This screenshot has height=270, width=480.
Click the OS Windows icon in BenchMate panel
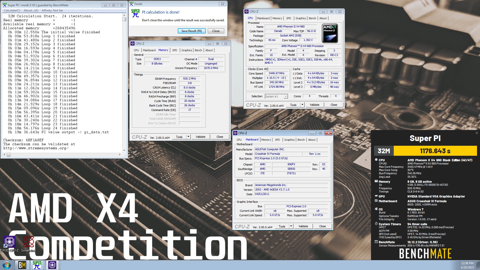click(376, 209)
